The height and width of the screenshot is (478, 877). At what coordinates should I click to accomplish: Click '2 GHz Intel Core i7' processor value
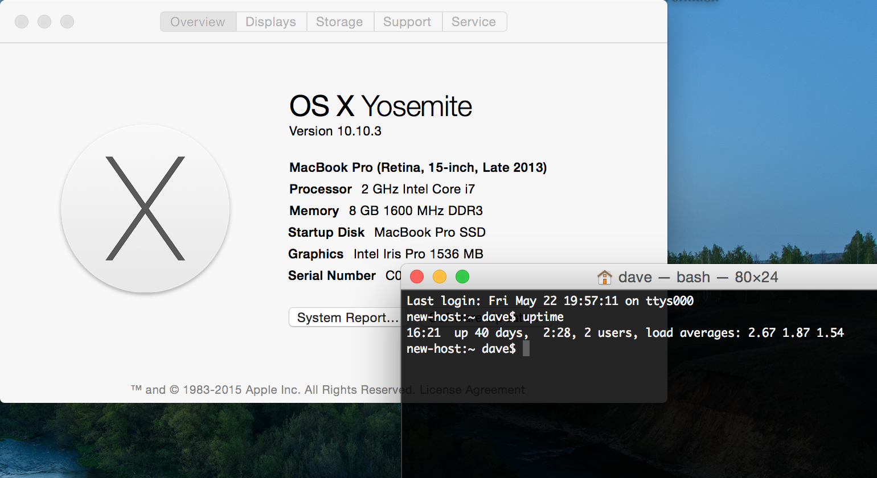coord(418,189)
